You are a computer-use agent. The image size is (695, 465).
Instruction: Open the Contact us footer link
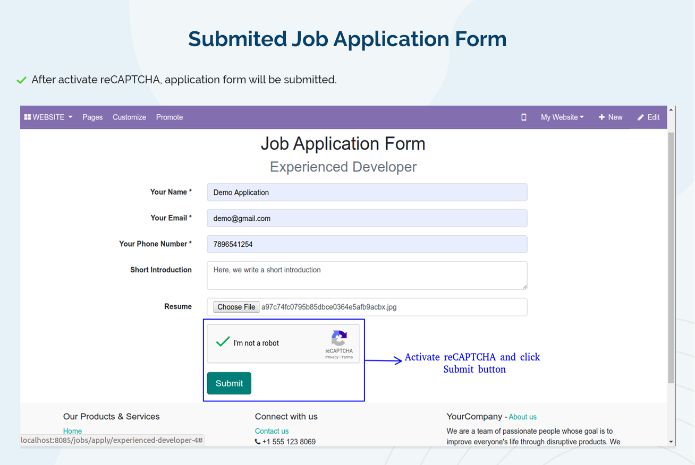coord(272,431)
